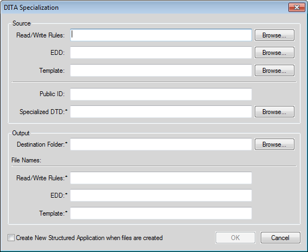
Task: Click the Specialized DTD input field
Action: (x=161, y=111)
